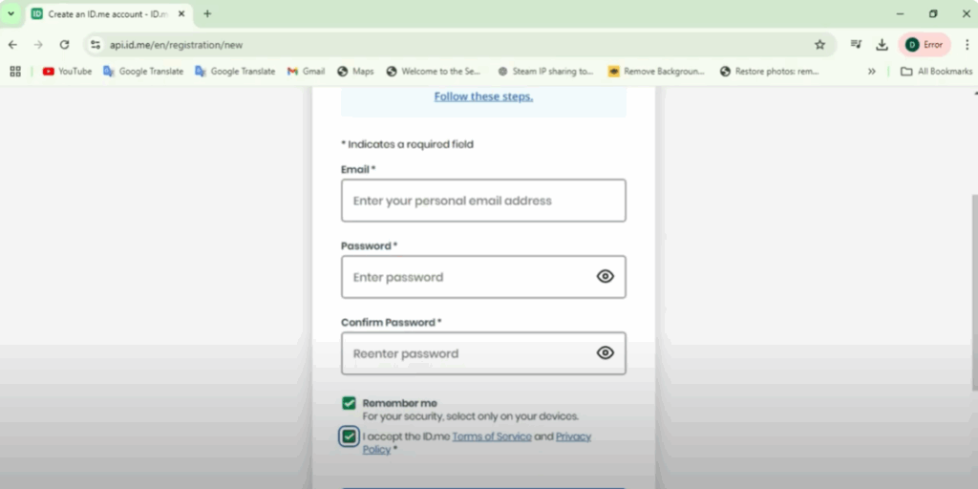Bookmark this page with star icon
This screenshot has width=978, height=489.
tap(819, 45)
